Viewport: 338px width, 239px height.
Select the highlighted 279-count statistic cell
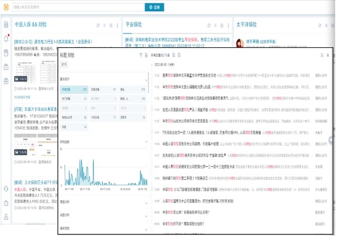point(74,89)
